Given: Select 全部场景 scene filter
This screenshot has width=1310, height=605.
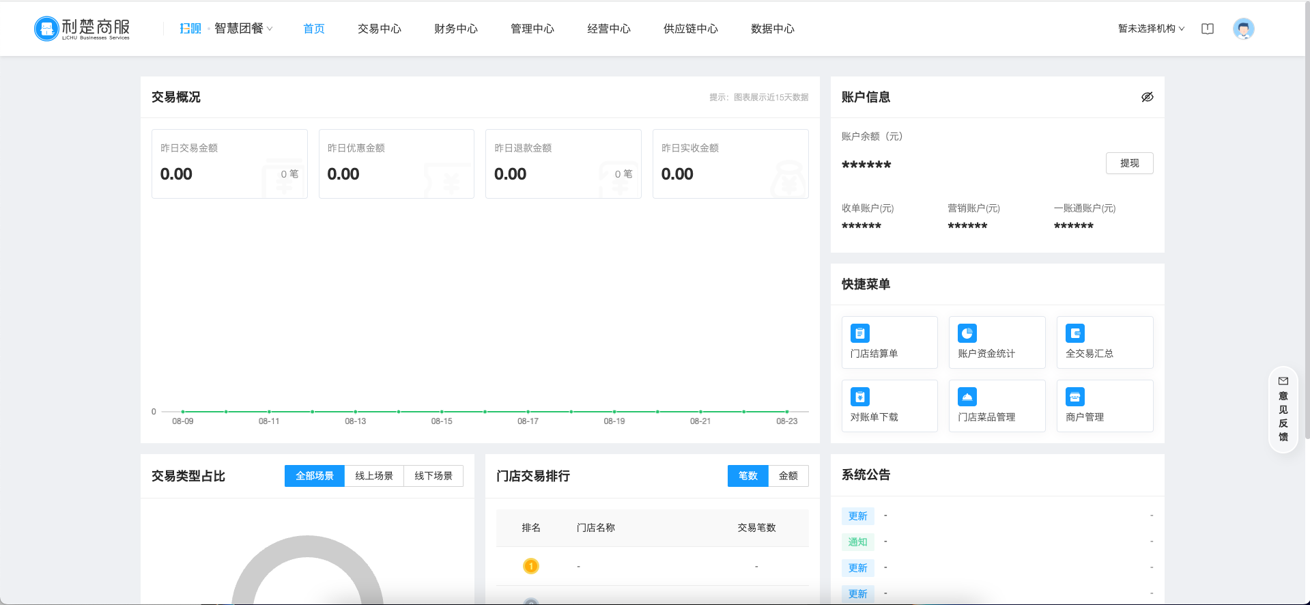Looking at the screenshot, I should 315,476.
